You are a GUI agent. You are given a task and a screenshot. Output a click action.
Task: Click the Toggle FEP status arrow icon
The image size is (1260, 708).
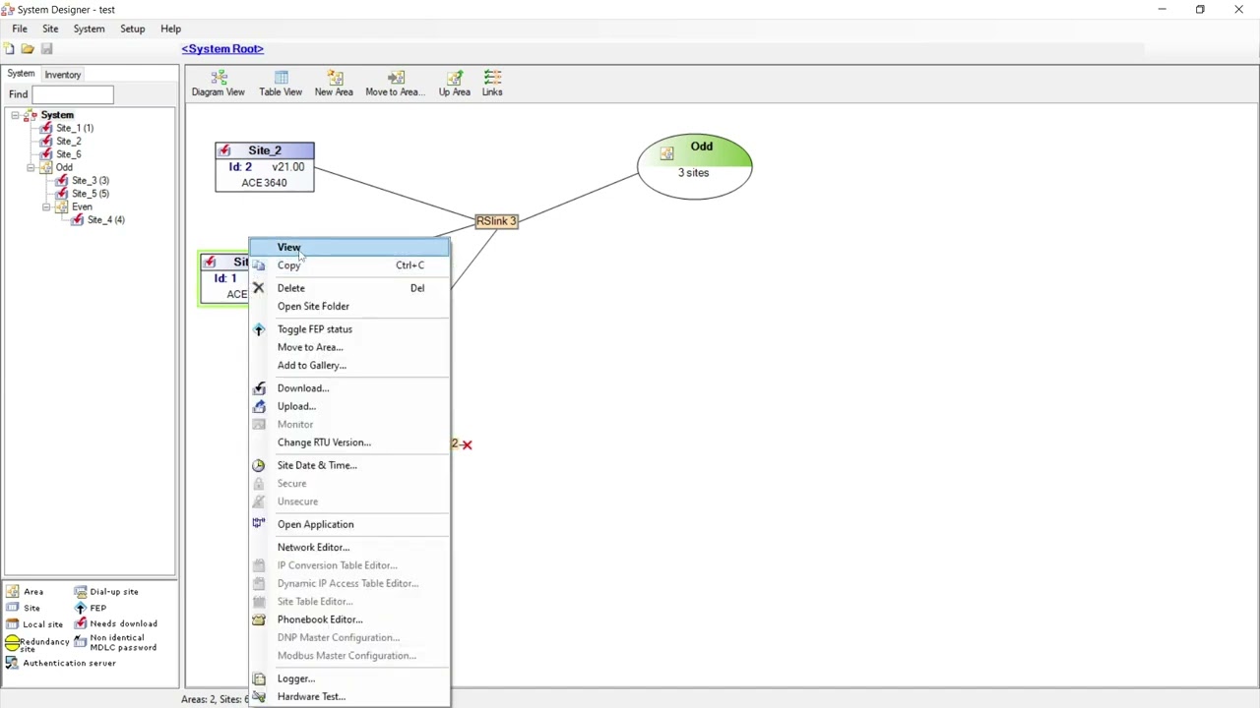(x=258, y=329)
